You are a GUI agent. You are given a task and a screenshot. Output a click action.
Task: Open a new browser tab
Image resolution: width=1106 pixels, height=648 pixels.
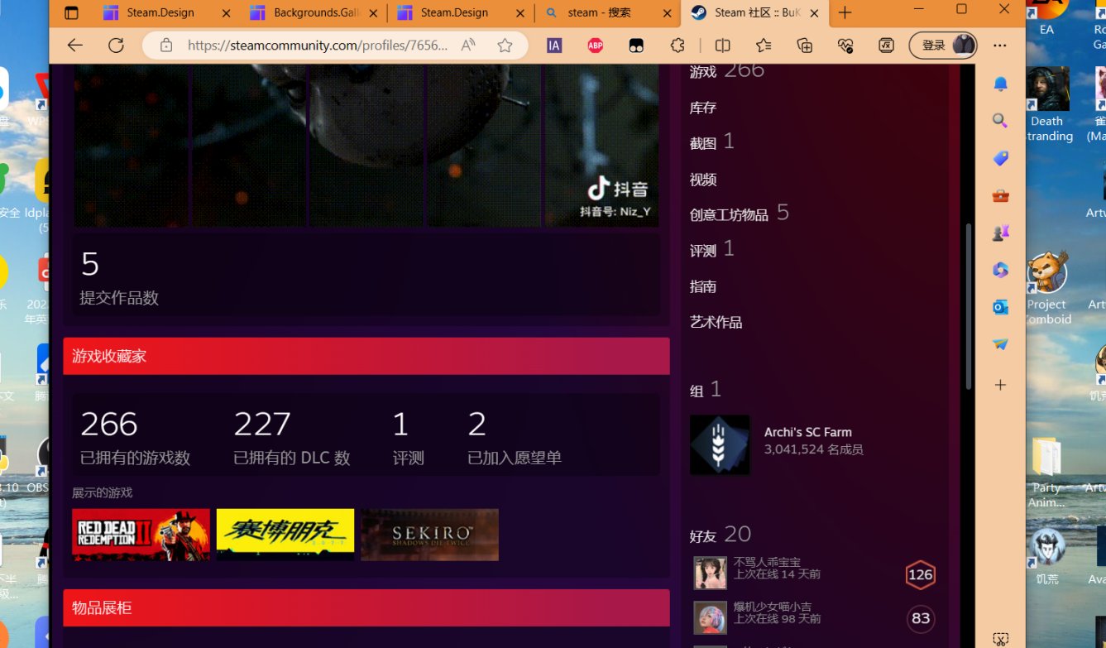click(845, 12)
